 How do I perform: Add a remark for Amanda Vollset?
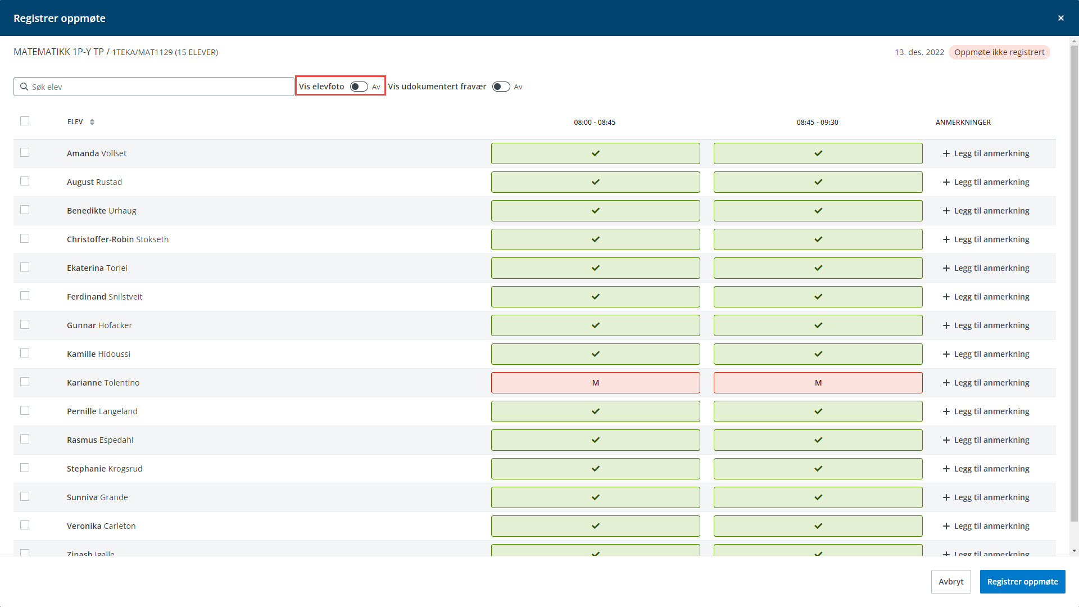(986, 153)
